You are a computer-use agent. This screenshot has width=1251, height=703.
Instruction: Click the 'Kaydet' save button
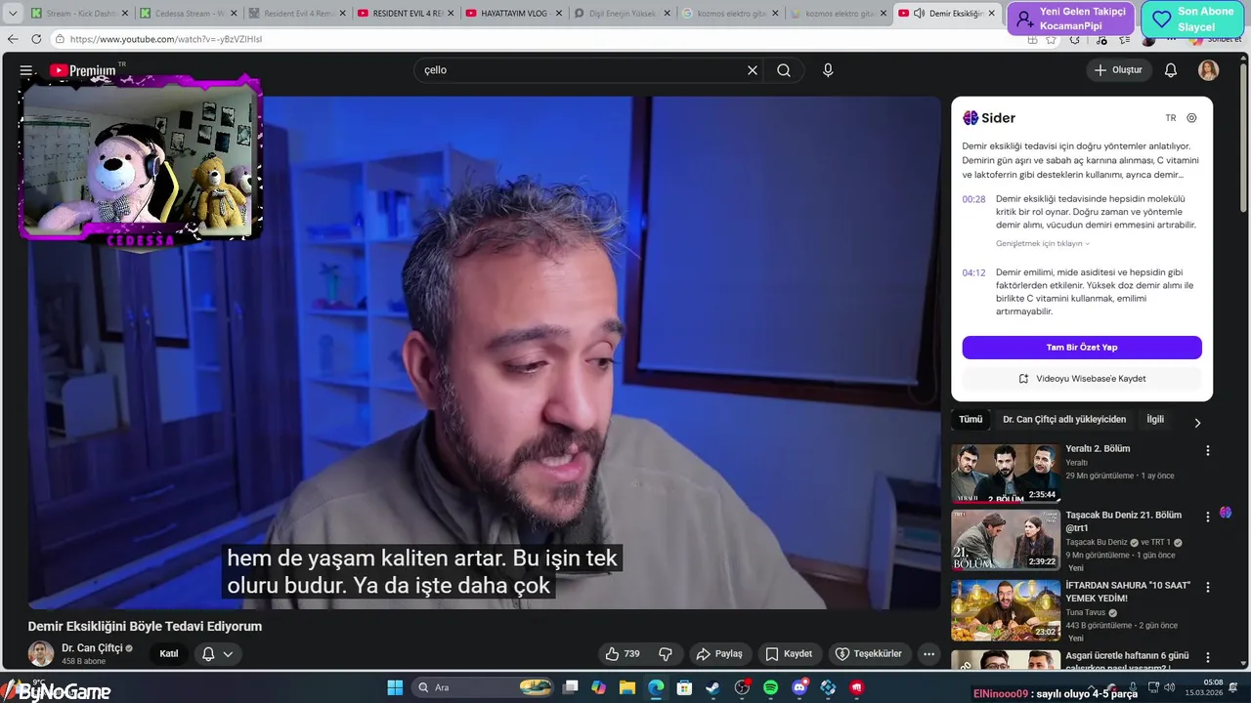pos(789,654)
